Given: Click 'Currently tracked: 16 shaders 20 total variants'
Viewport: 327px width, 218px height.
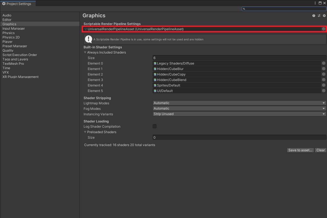Looking at the screenshot, I should coord(120,145).
